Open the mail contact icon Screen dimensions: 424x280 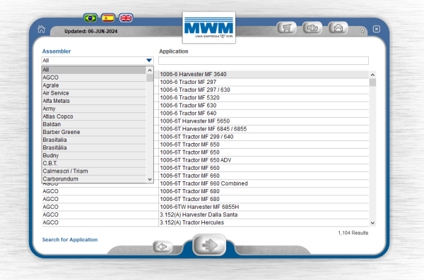click(x=338, y=28)
